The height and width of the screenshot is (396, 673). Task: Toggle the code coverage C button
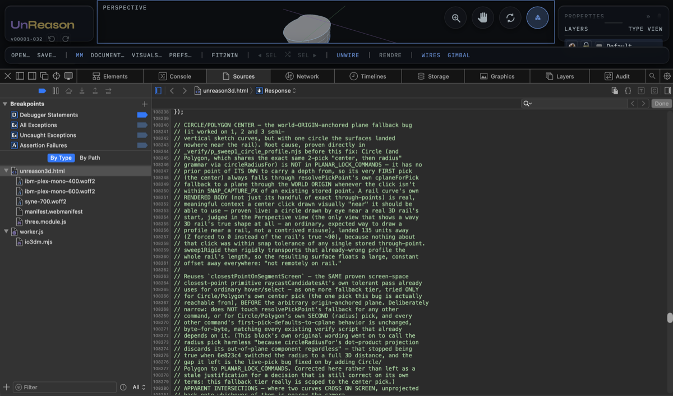(654, 90)
